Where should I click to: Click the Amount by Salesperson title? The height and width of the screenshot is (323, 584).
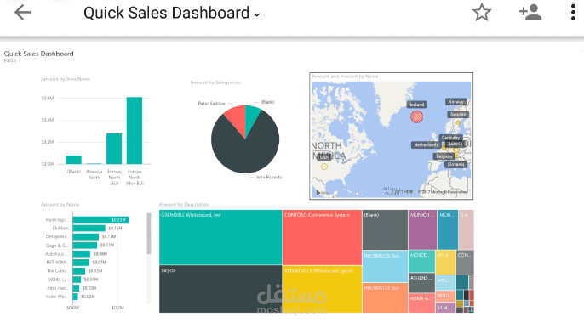(215, 82)
